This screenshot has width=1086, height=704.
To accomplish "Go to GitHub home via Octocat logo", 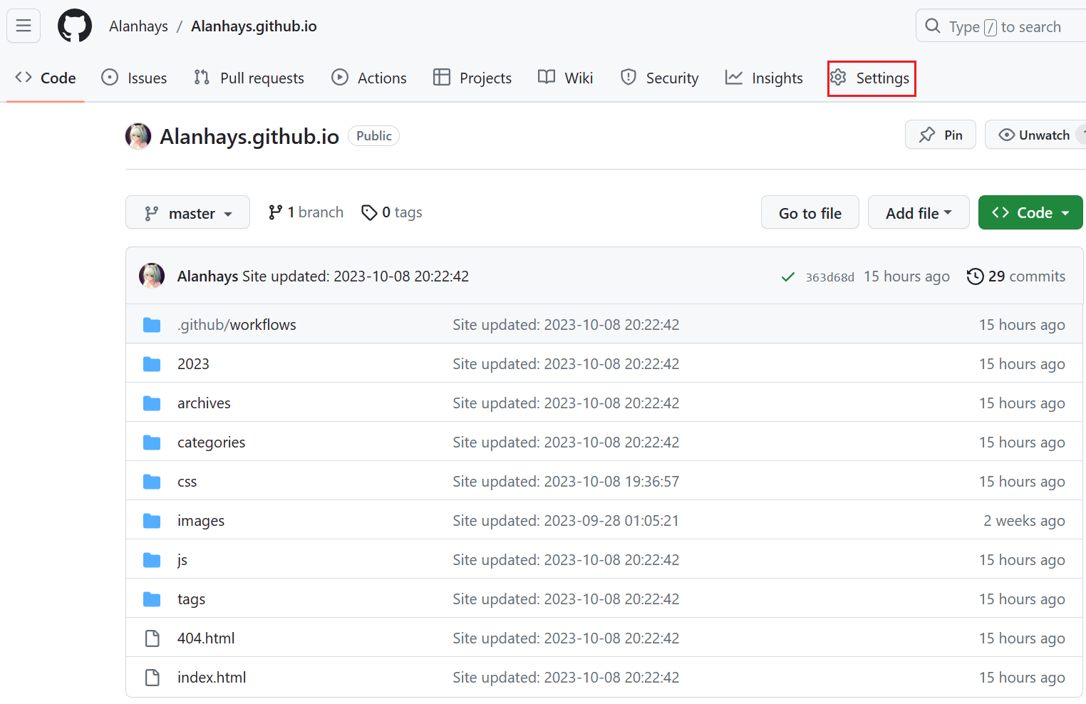I will [x=75, y=26].
